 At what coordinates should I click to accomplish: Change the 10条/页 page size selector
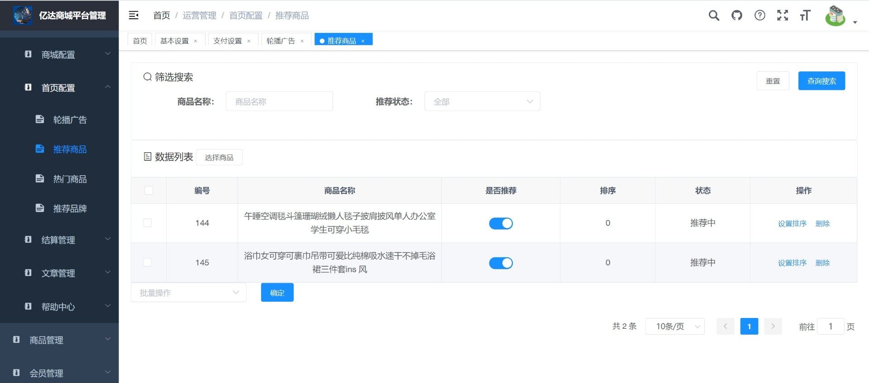674,327
